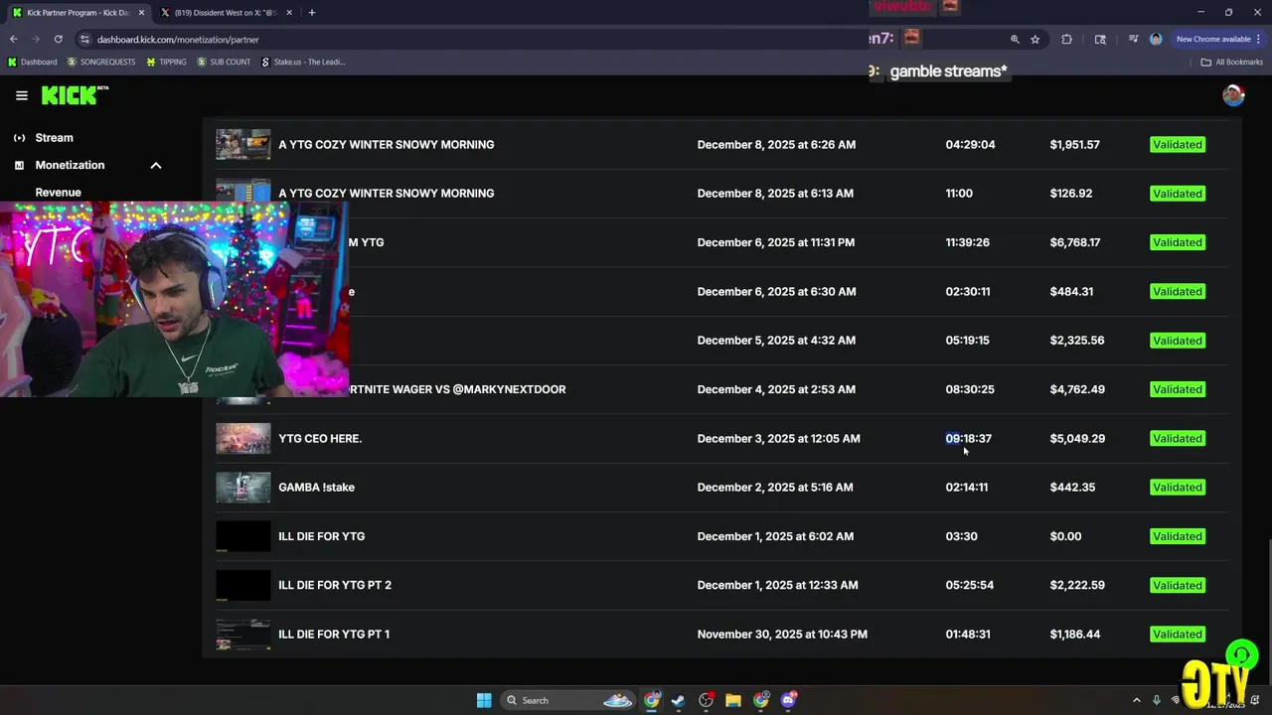Click the $0.00 revenue amount
Viewport: 1272px width, 715px height.
click(1065, 536)
